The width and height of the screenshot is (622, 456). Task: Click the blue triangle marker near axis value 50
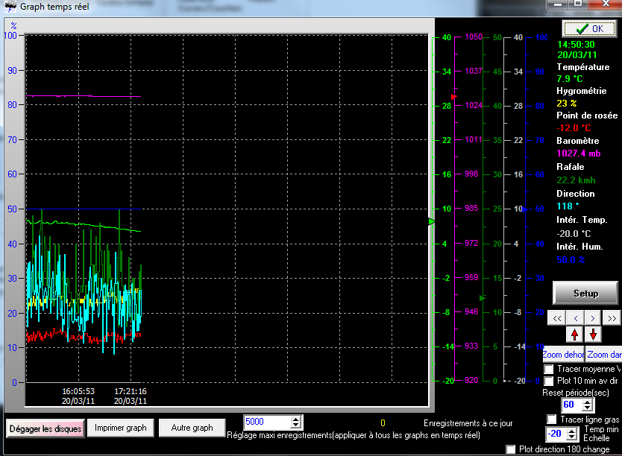[x=525, y=209]
